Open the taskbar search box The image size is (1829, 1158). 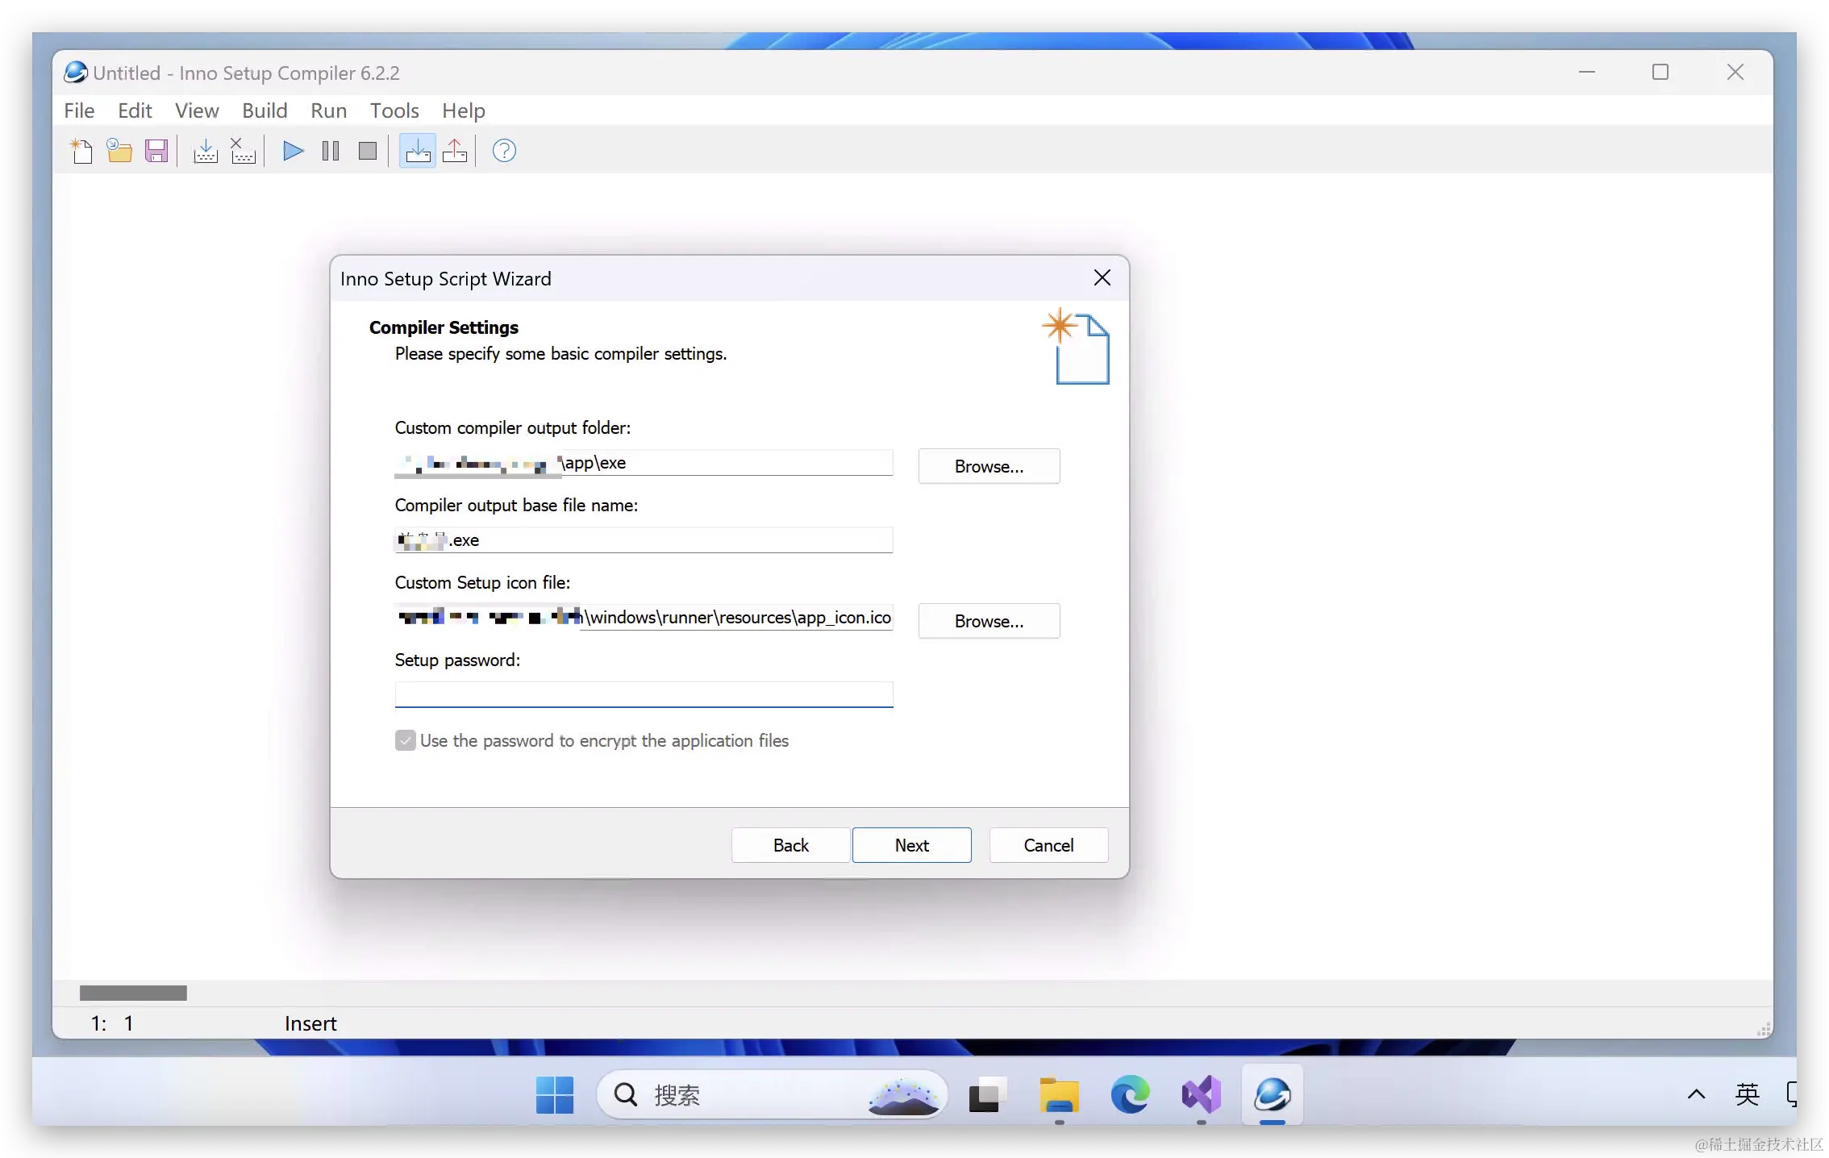click(772, 1095)
